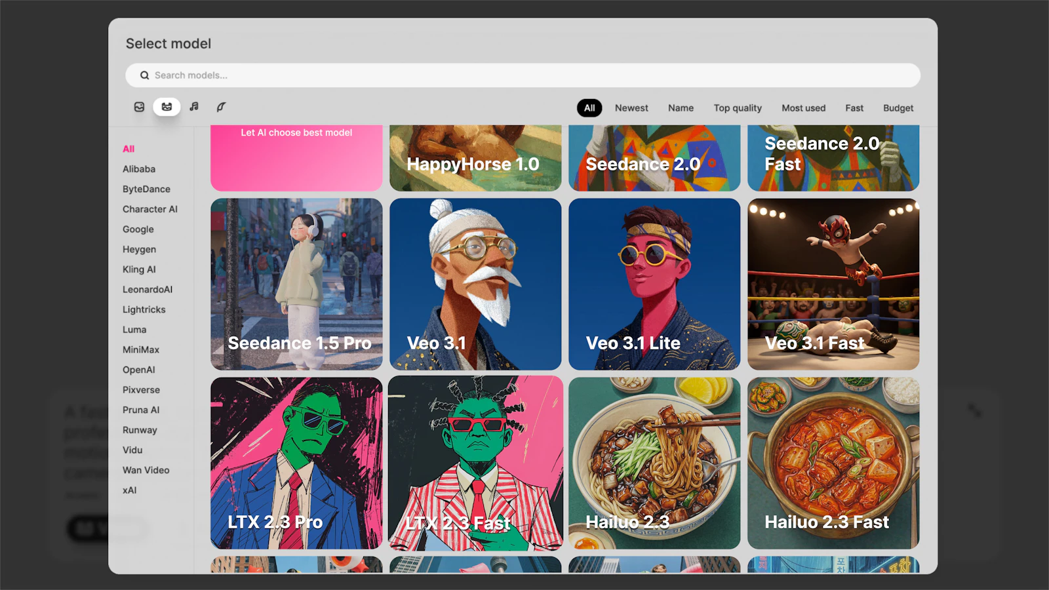Show Character AI models
The width and height of the screenshot is (1049, 590).
150,209
